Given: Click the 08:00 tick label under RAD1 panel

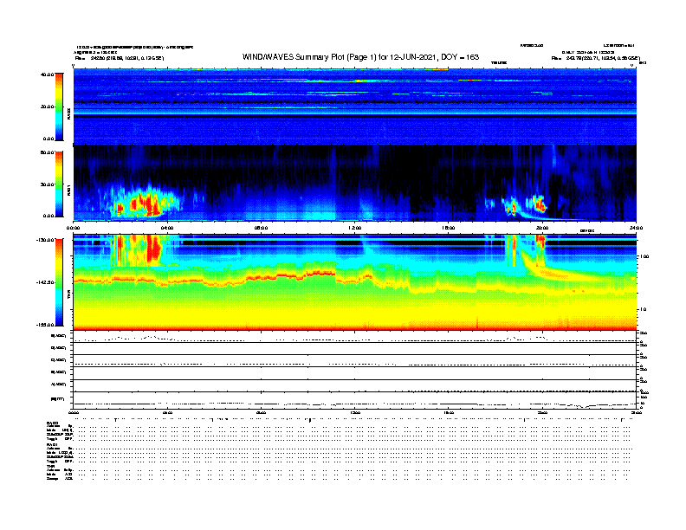Looking at the screenshot, I should point(261,228).
